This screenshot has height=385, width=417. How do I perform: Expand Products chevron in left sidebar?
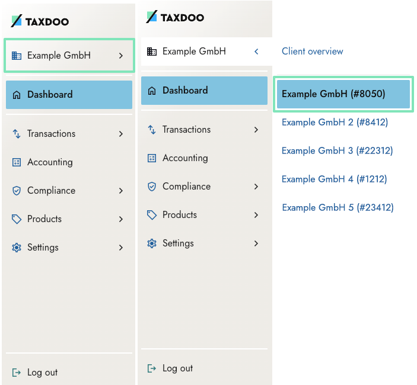coord(121,219)
